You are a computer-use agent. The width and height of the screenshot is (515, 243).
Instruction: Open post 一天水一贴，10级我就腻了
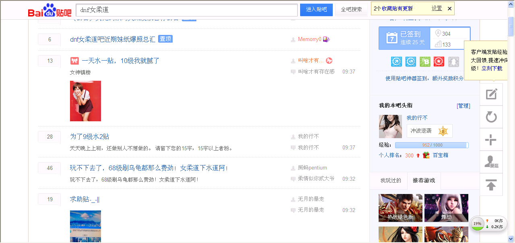click(x=121, y=61)
